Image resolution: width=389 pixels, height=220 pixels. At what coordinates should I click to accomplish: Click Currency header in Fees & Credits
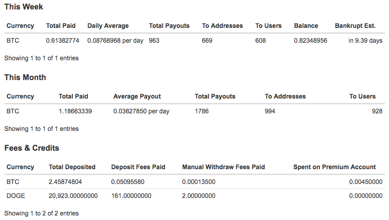[x=20, y=167]
